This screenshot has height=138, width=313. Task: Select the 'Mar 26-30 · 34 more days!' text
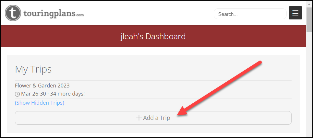53,94
